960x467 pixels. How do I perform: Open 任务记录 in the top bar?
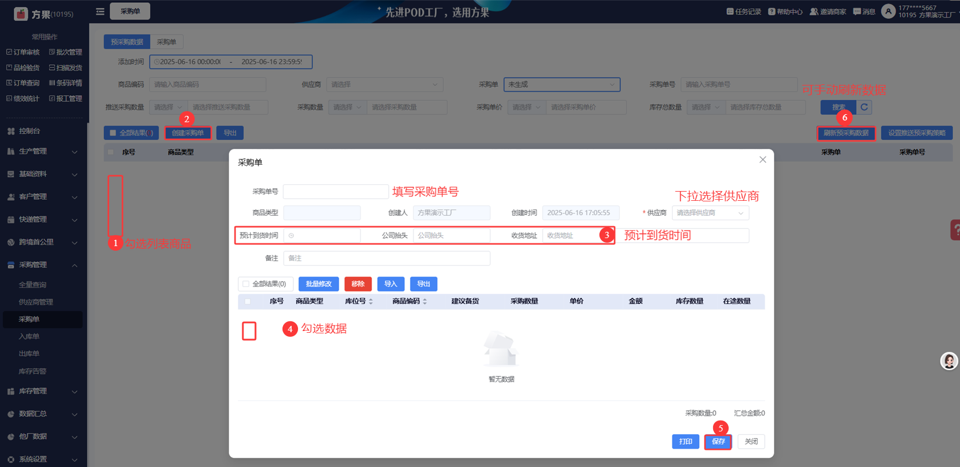pyautogui.click(x=744, y=11)
